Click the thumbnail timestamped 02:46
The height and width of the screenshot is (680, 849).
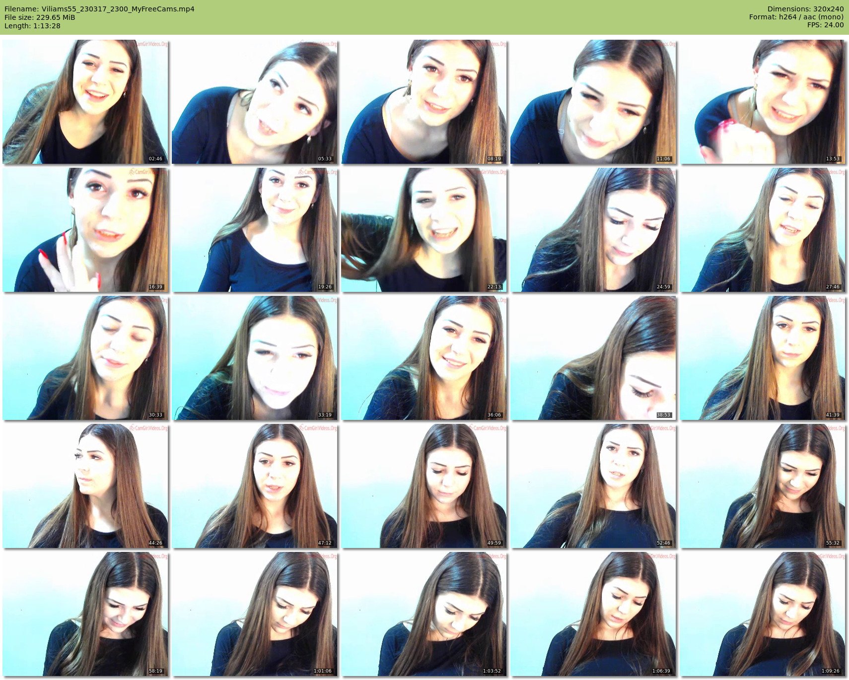tap(85, 102)
